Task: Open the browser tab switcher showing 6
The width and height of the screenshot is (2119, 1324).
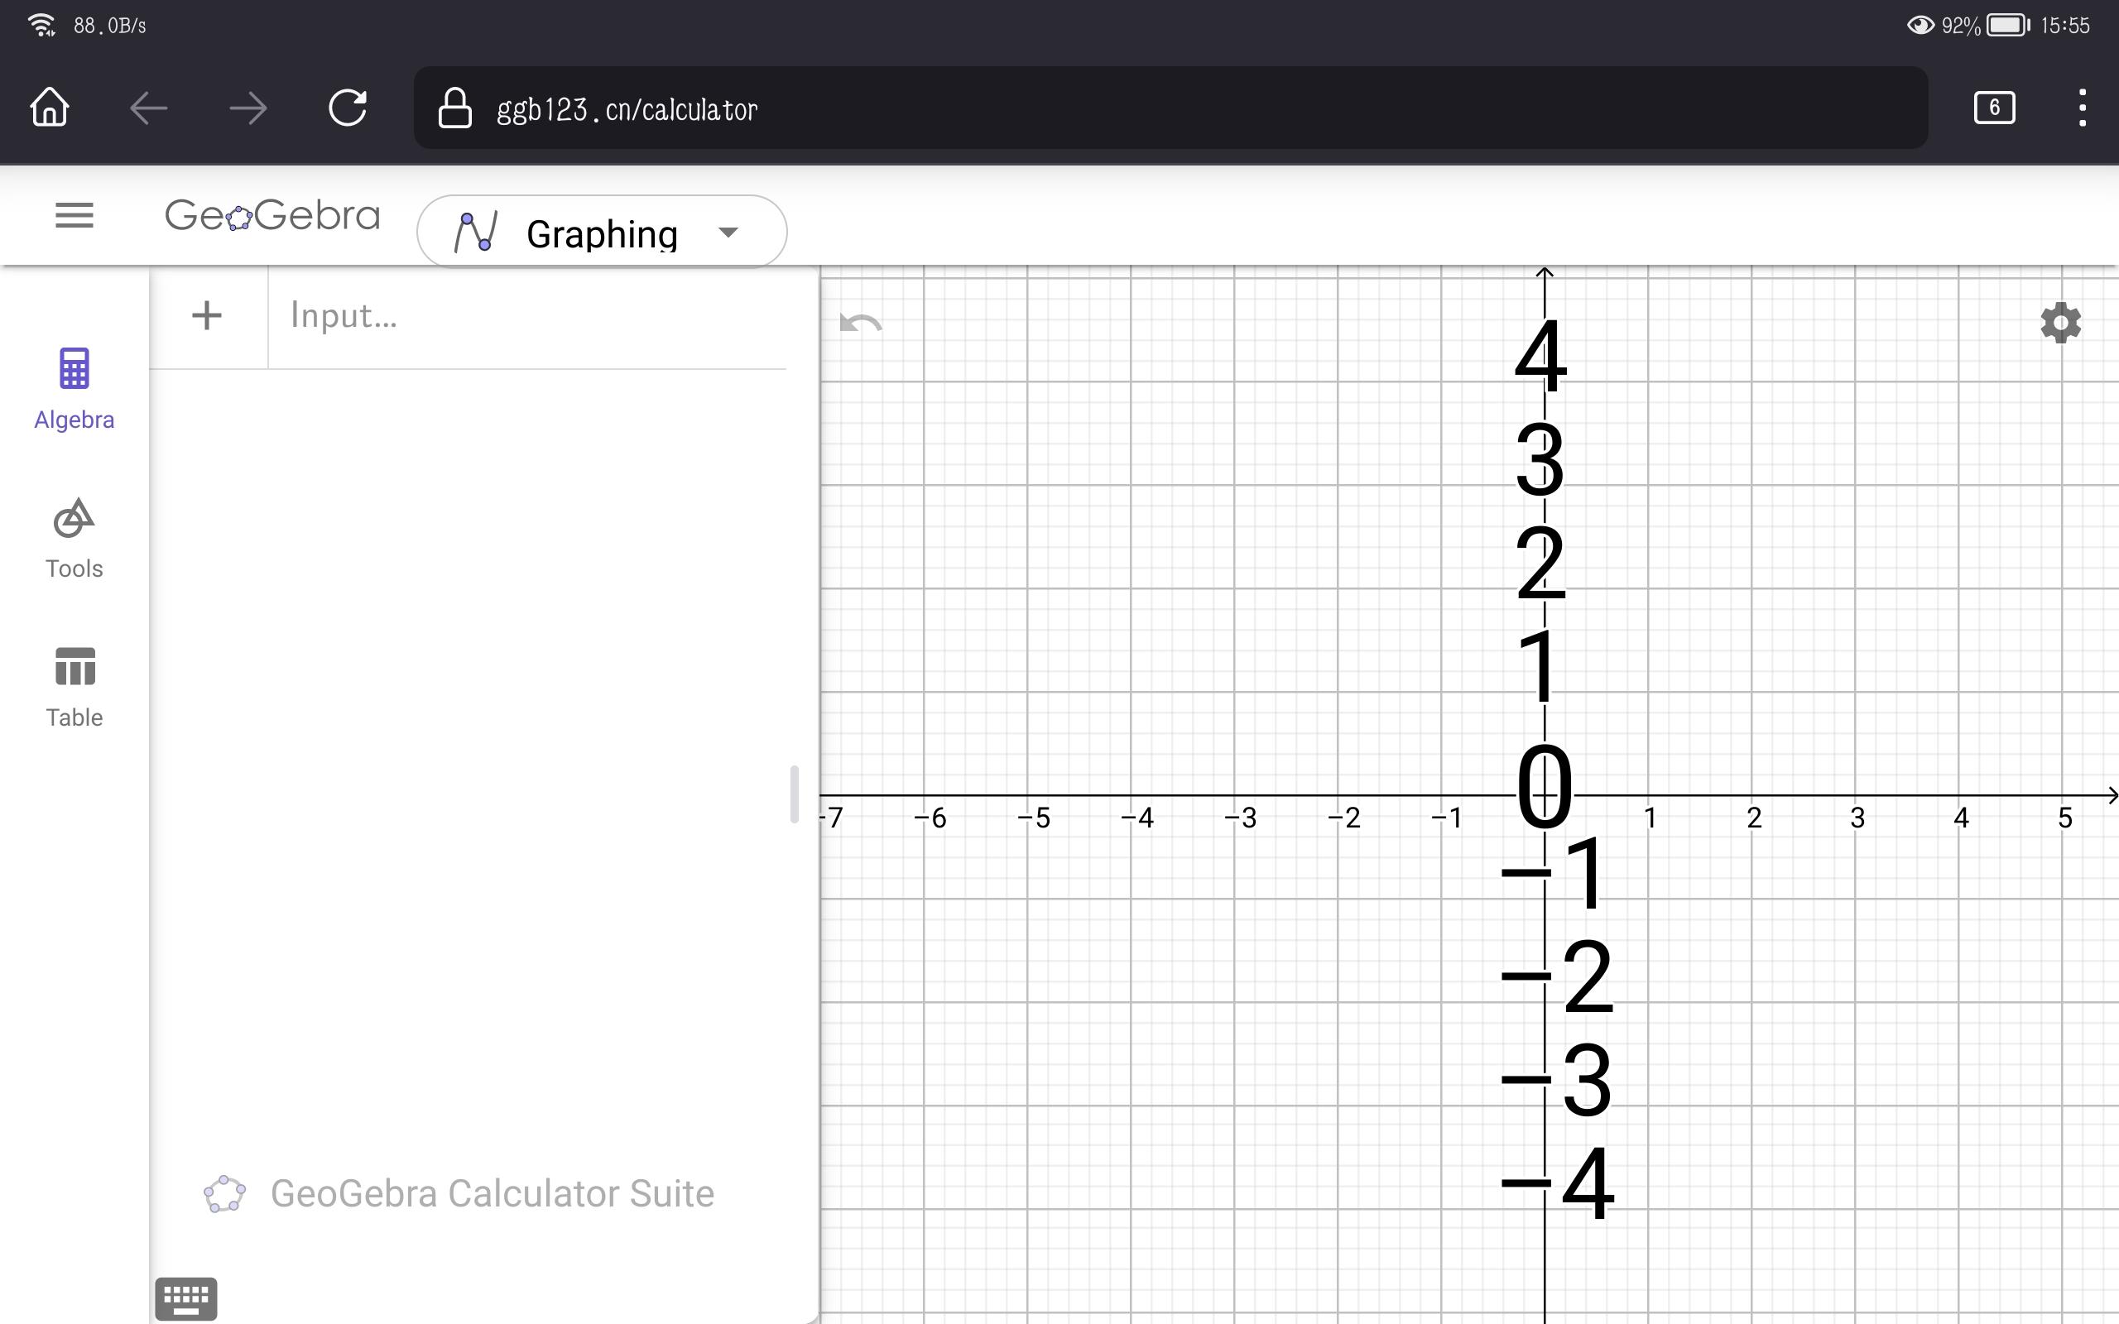Action: (x=1994, y=108)
